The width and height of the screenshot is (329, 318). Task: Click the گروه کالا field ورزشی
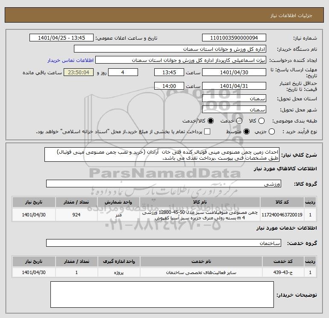164,184
